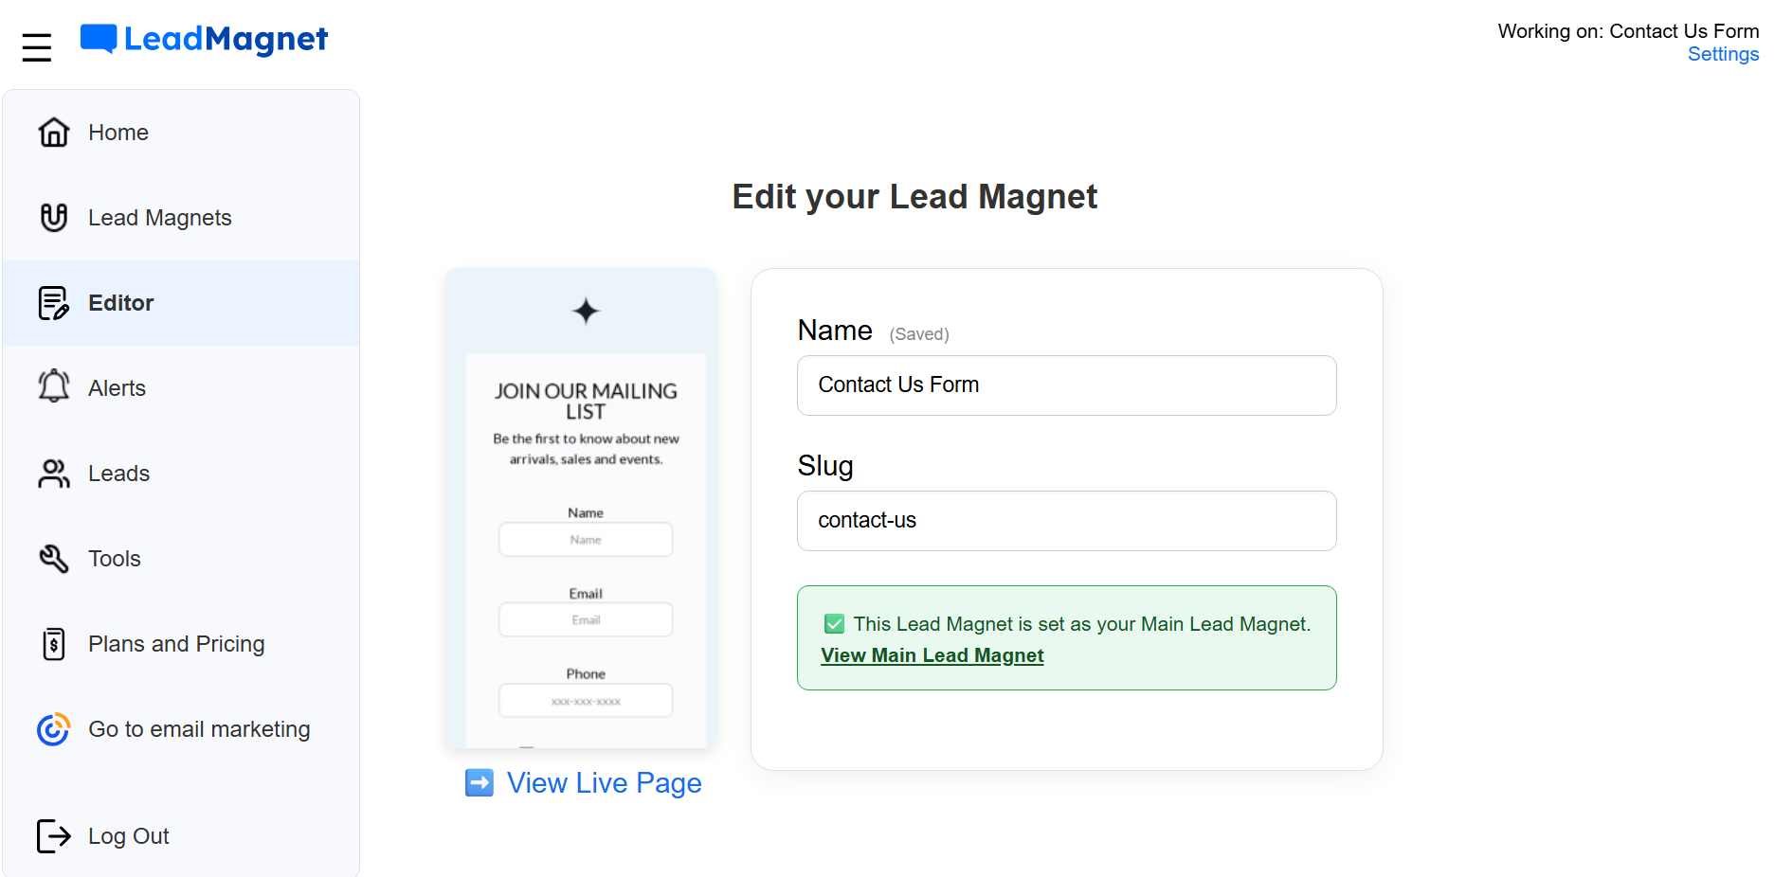Select the Leads people icon
The image size is (1774, 877).
click(x=53, y=473)
